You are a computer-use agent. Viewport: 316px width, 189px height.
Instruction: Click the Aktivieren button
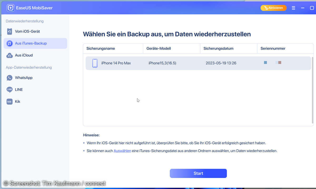(273, 8)
